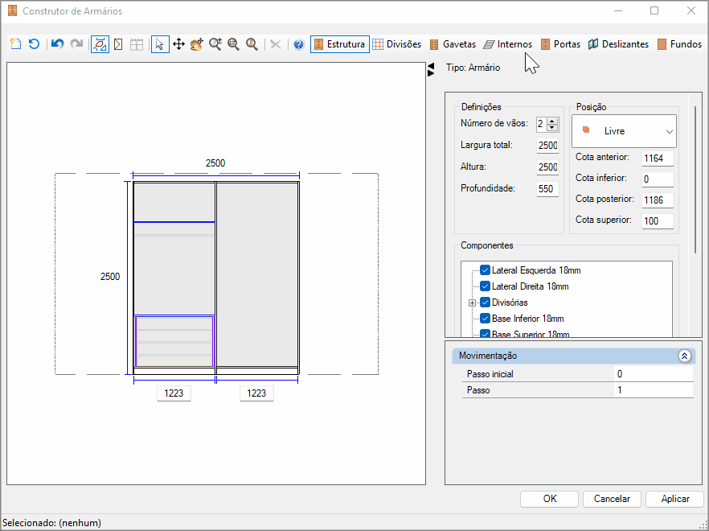709x531 pixels.
Task: Toggle Base Superior 18mm checkbox
Action: point(486,334)
